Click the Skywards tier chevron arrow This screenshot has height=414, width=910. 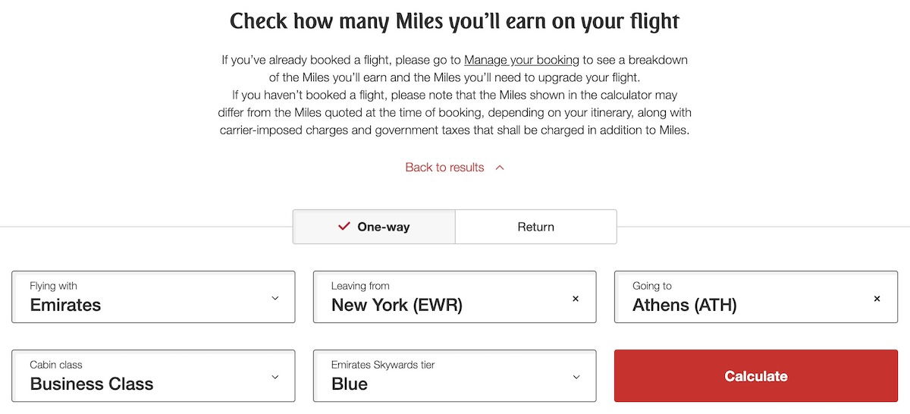tap(576, 377)
